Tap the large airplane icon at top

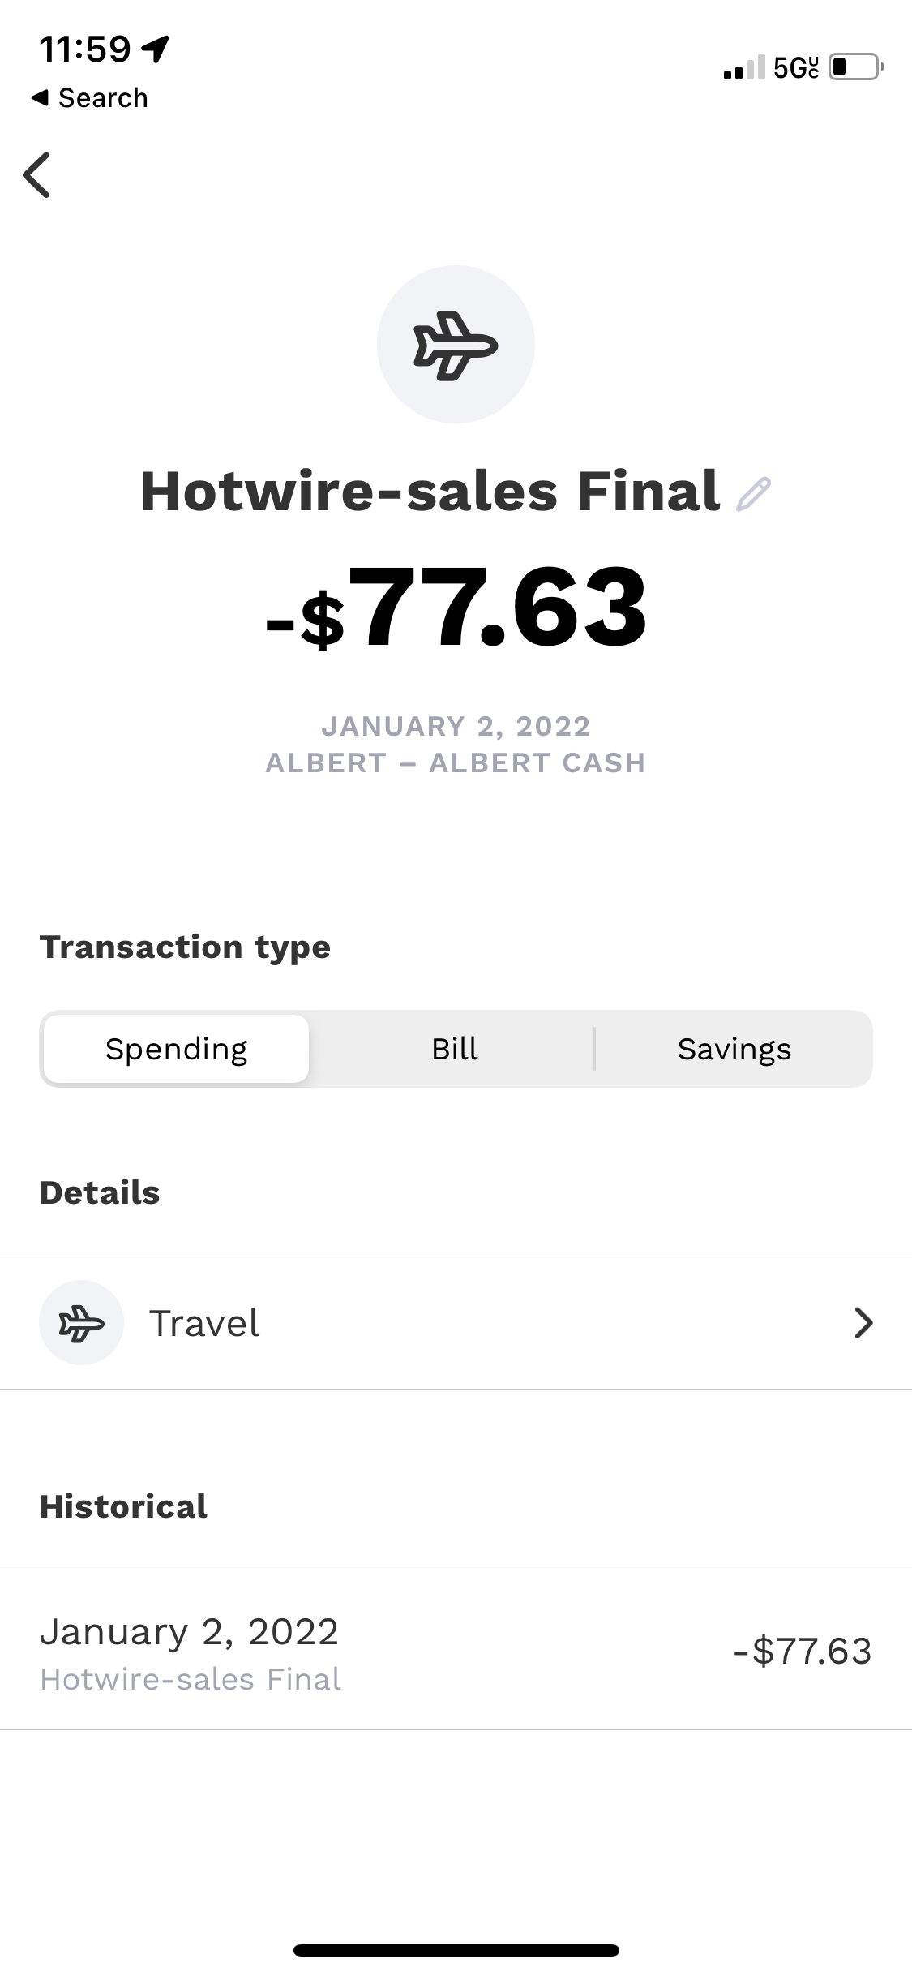pyautogui.click(x=456, y=345)
